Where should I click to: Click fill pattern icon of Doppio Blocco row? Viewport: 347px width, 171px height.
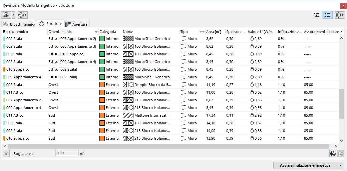(128, 85)
